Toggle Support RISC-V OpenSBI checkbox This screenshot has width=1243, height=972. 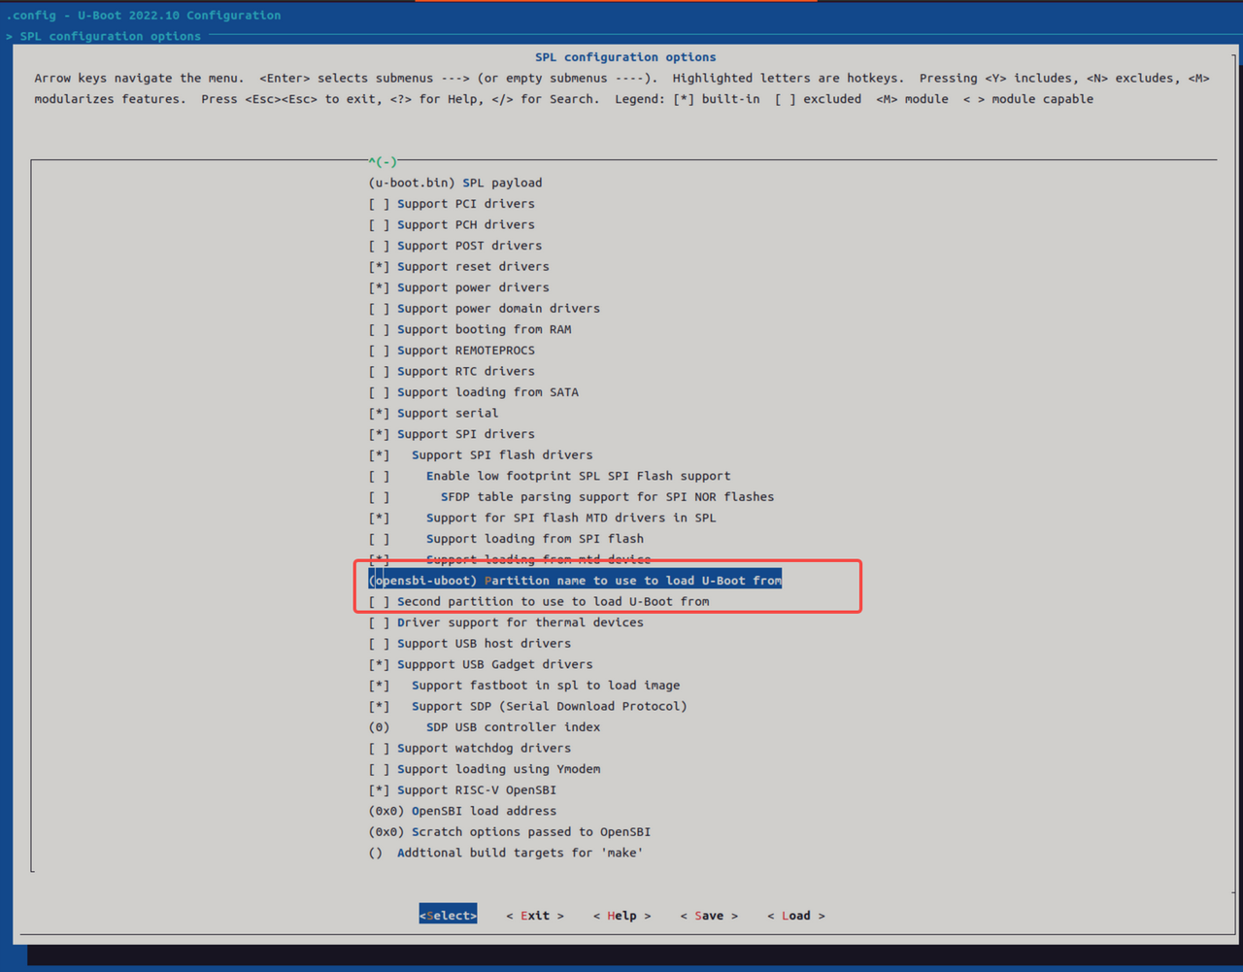[380, 790]
